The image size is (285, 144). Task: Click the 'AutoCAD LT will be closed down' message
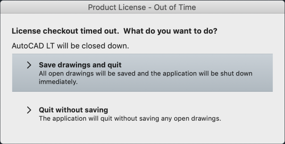click(70, 46)
